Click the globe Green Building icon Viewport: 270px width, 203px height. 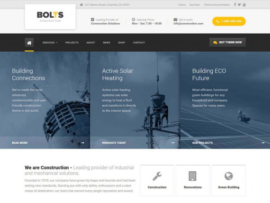coord(228,176)
